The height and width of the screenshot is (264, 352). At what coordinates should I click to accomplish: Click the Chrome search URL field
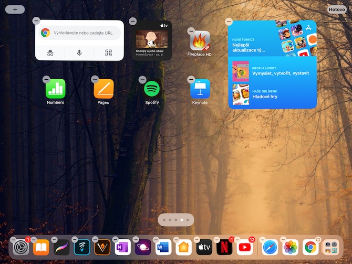pyautogui.click(x=79, y=33)
